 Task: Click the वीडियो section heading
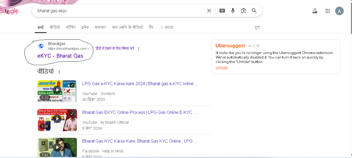pyautogui.click(x=46, y=71)
